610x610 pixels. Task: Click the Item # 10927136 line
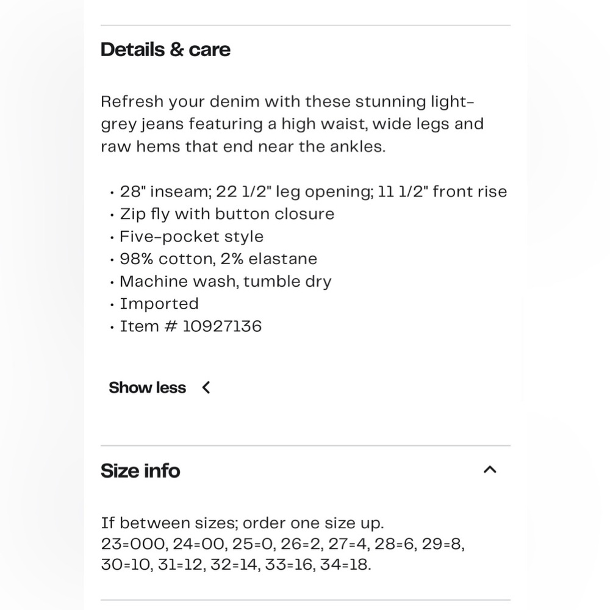[x=190, y=326]
